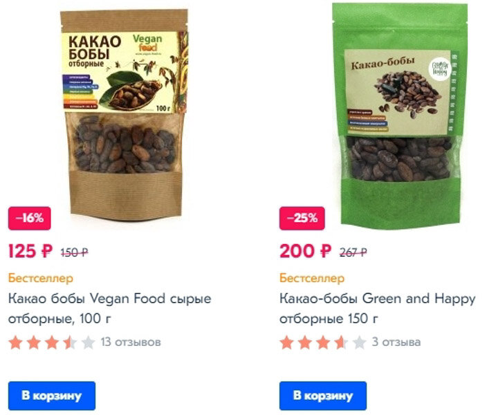
Task: Open Green and Happy cacao beans image
Action: [x=400, y=116]
